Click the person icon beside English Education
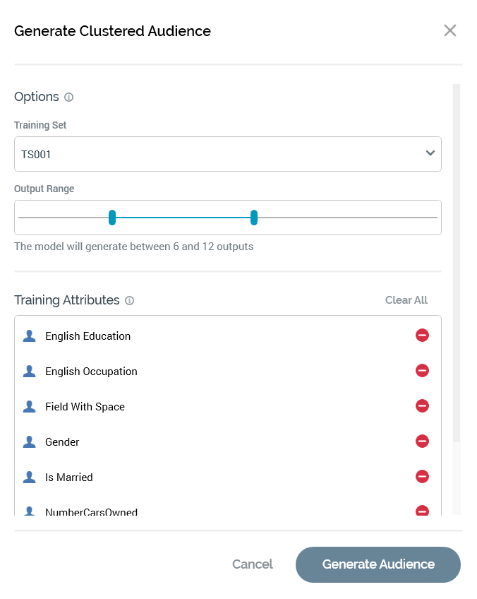The width and height of the screenshot is (477, 599). pyautogui.click(x=29, y=336)
